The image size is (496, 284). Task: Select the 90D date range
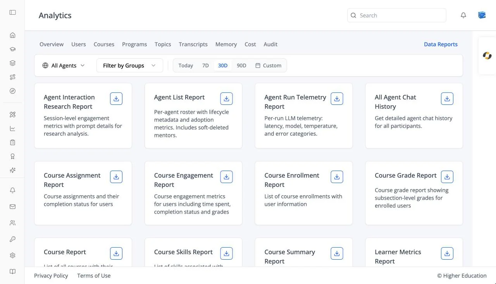241,65
